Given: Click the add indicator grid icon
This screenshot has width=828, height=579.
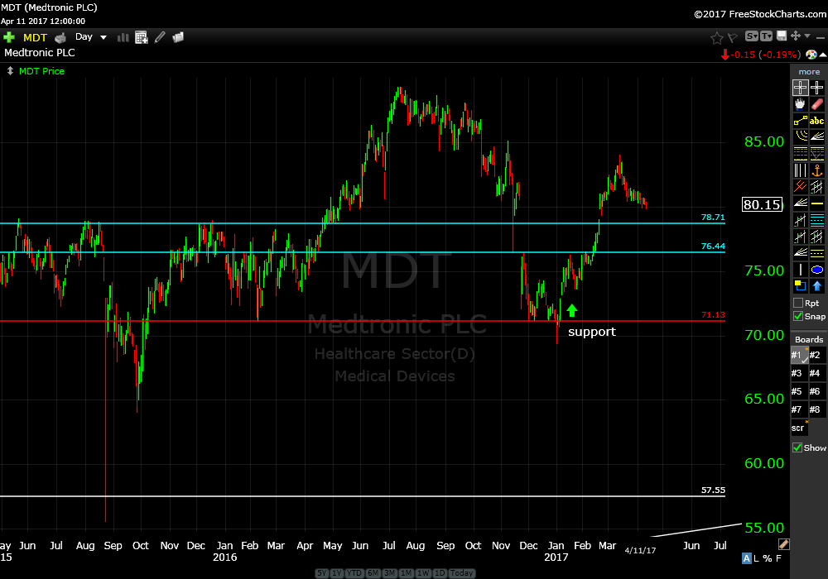Looking at the screenshot, I should coord(141,37).
